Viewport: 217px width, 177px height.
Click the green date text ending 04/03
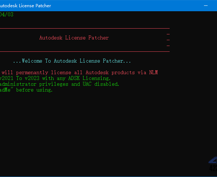click(7, 14)
